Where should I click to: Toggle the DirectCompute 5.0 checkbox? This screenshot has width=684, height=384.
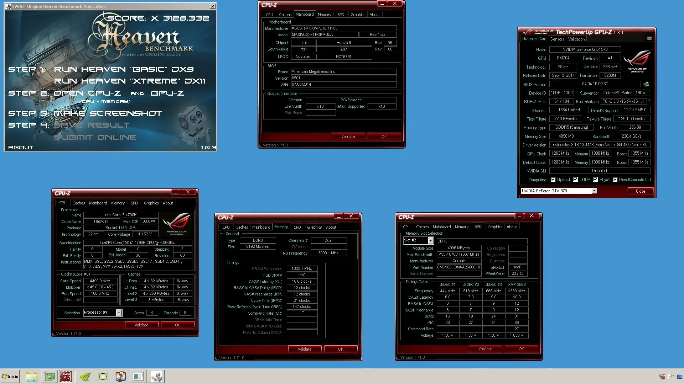[x=615, y=180]
